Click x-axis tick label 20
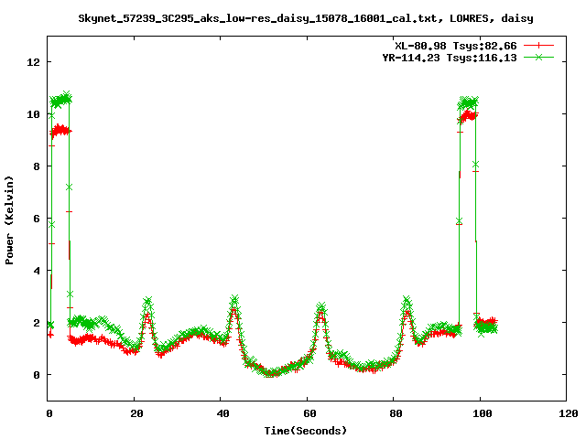The width and height of the screenshot is (586, 439). coord(136,413)
